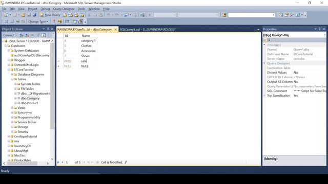Pin the Object Explorer panel
The width and height of the screenshot is (328, 184).
coord(48,29)
